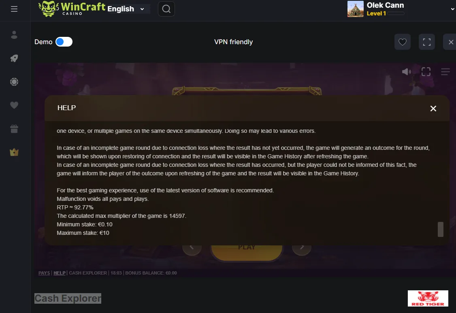Open the hamburger menu beside the WinCraft logo
The image size is (456, 313).
[14, 9]
